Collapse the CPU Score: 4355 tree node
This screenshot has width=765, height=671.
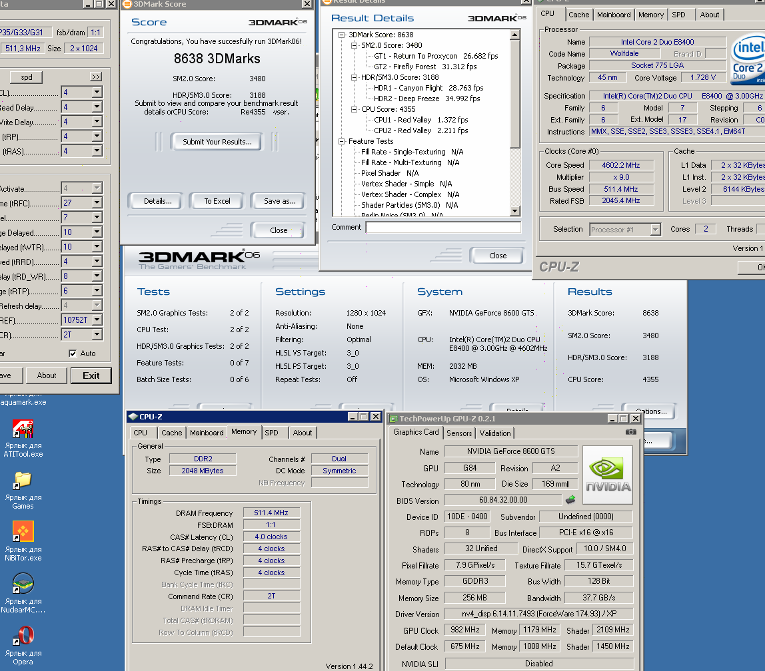coord(355,110)
